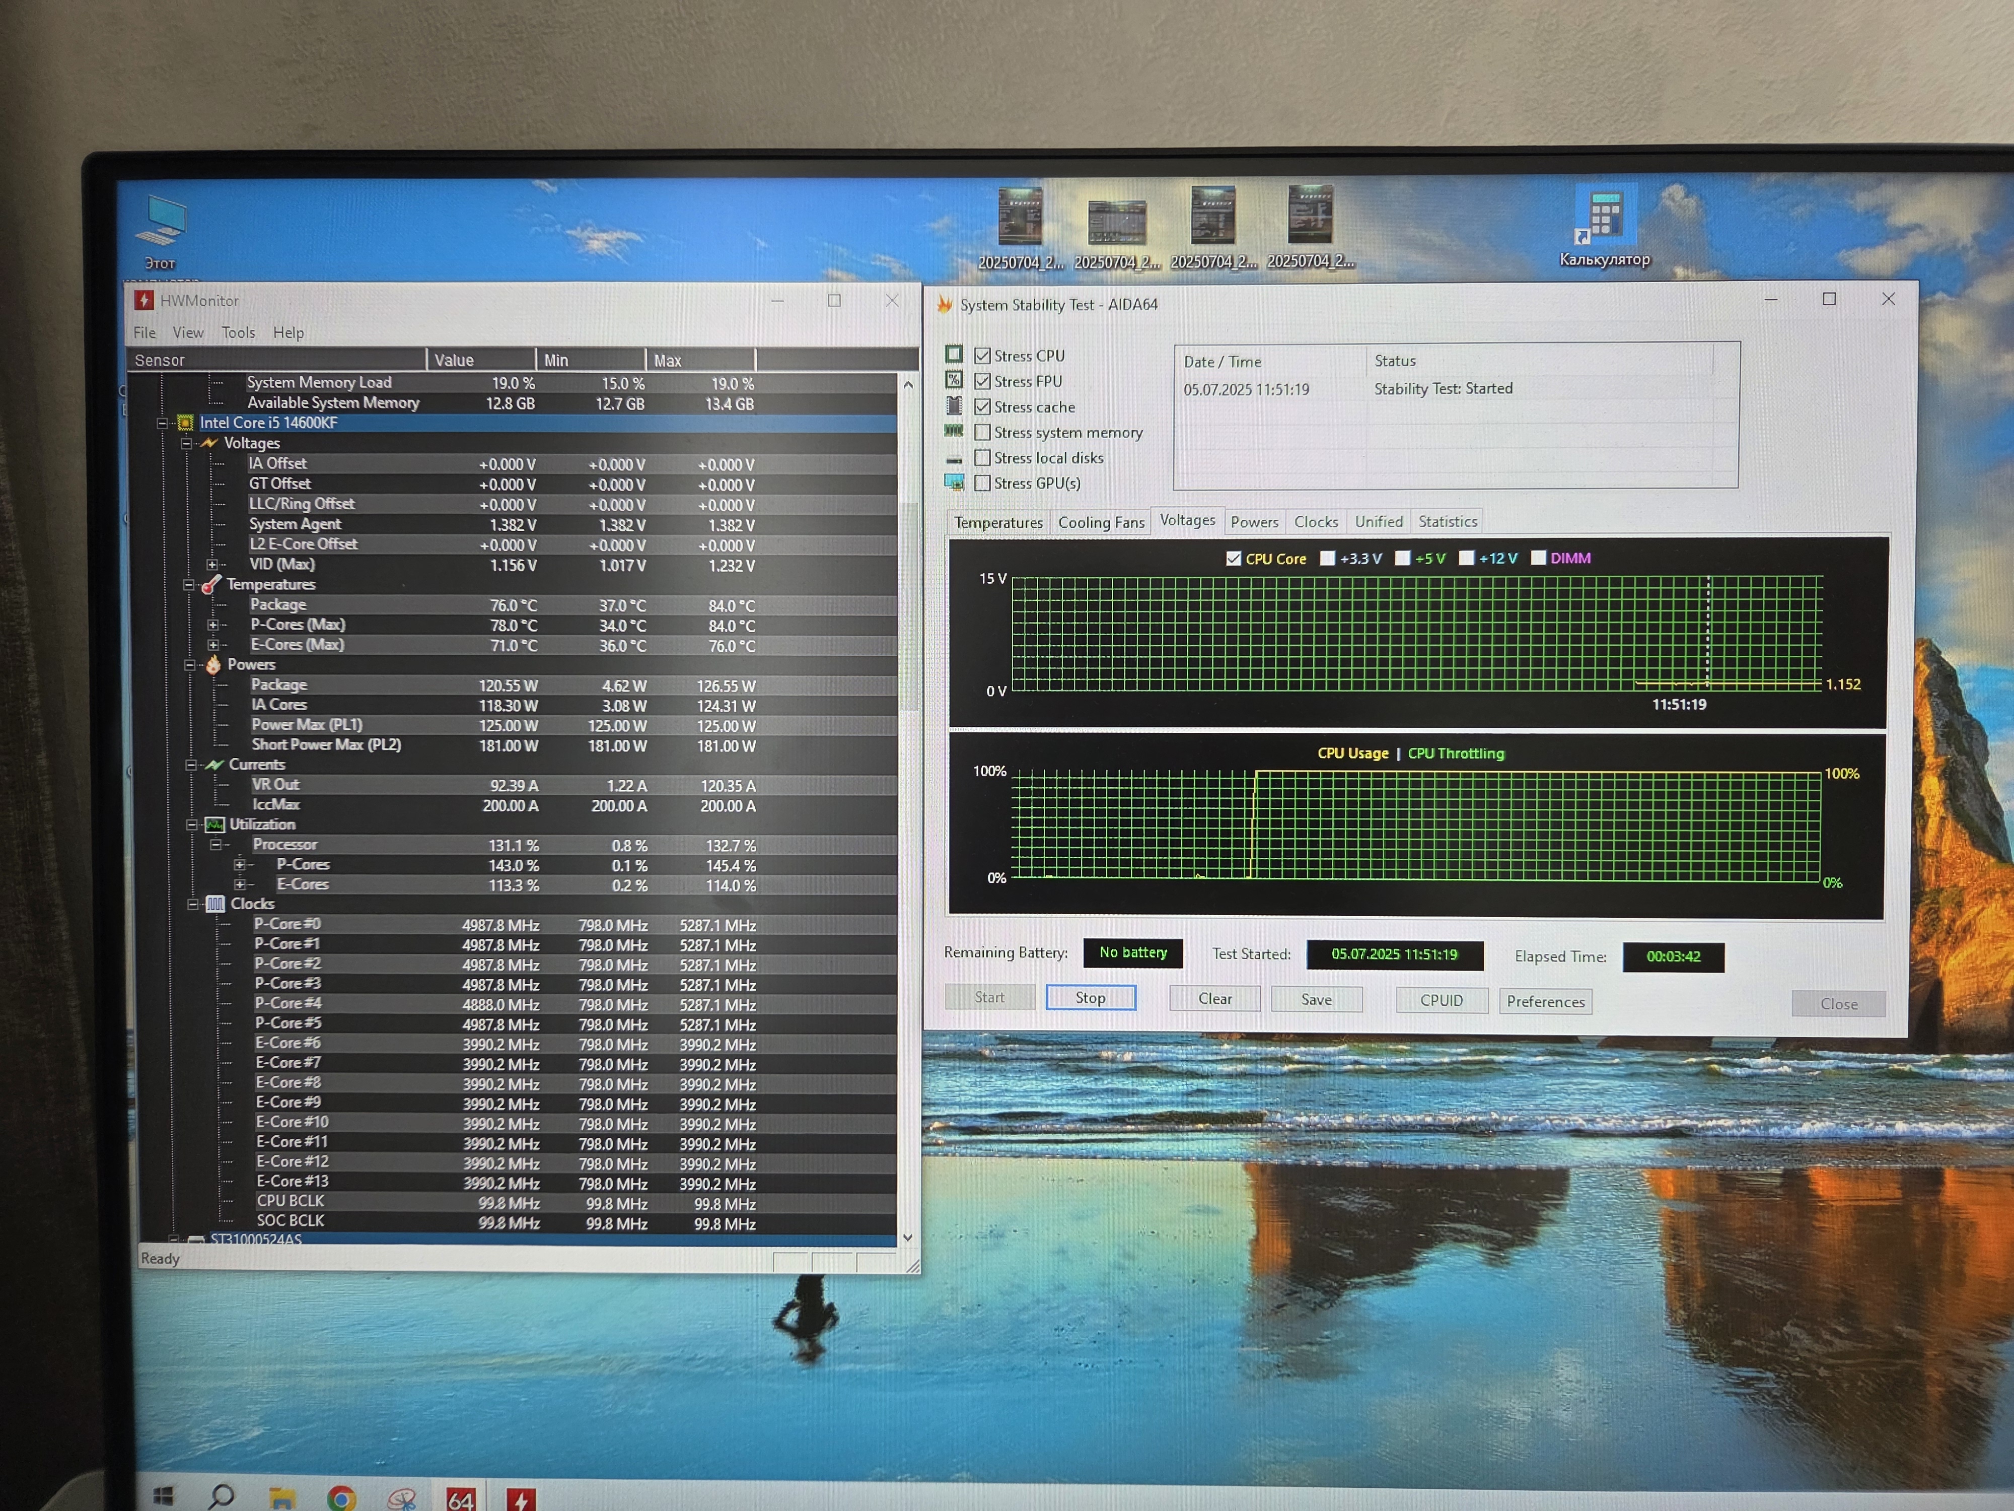Expand the P-Cores (Max) temperature node

[x=212, y=625]
